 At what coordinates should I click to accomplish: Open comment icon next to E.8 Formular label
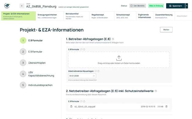click(x=81, y=49)
